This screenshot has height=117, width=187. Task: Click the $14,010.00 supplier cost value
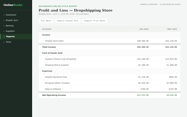pyautogui.click(x=171, y=59)
